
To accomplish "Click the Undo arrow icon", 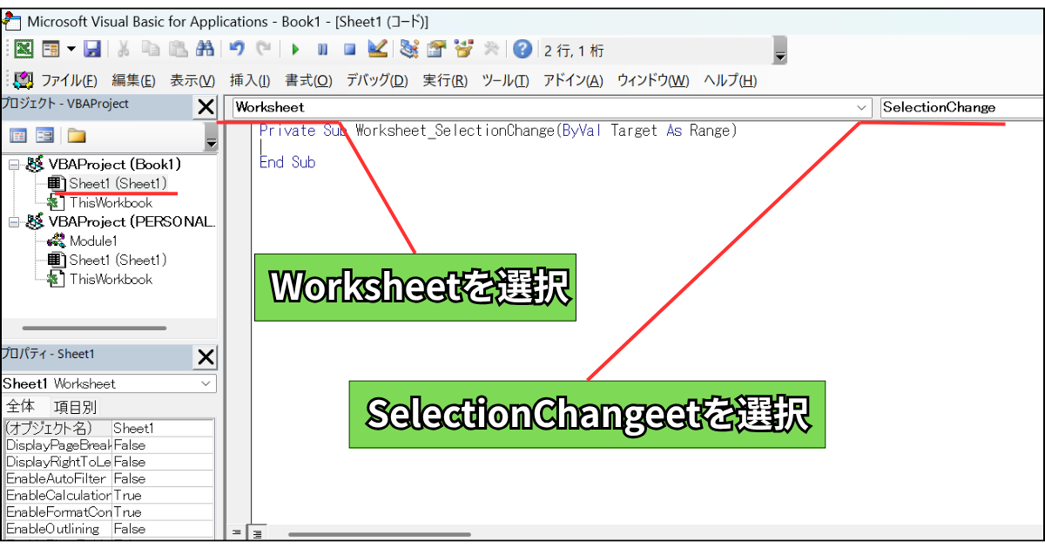I will point(237,50).
